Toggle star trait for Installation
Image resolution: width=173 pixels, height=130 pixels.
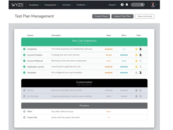136,49
